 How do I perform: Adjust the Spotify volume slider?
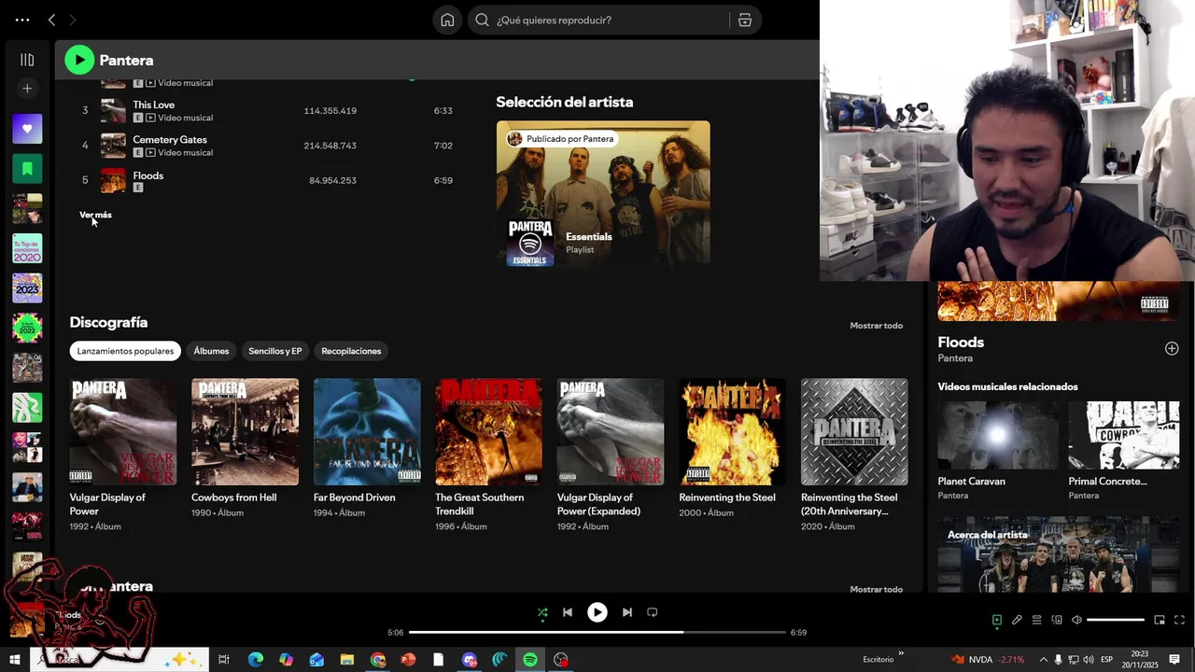point(1116,620)
